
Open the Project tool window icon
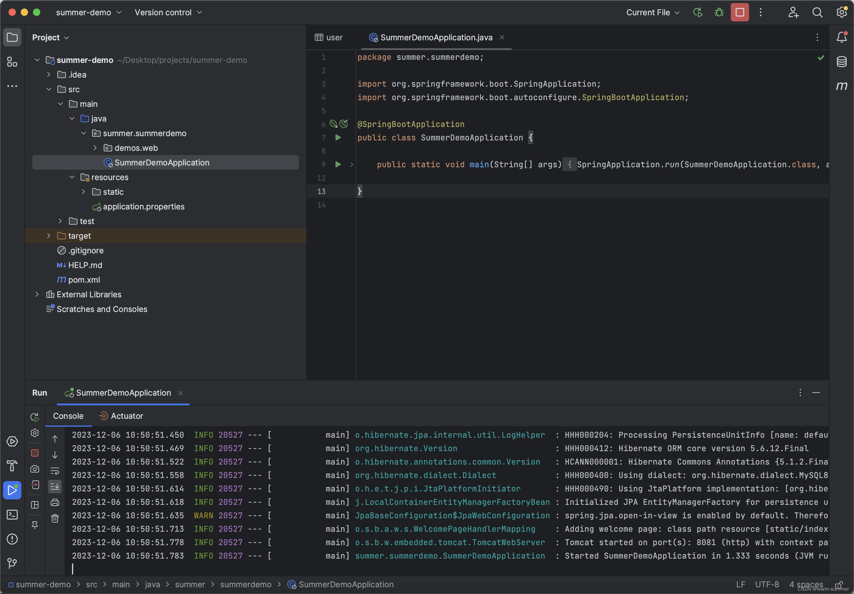coord(12,37)
